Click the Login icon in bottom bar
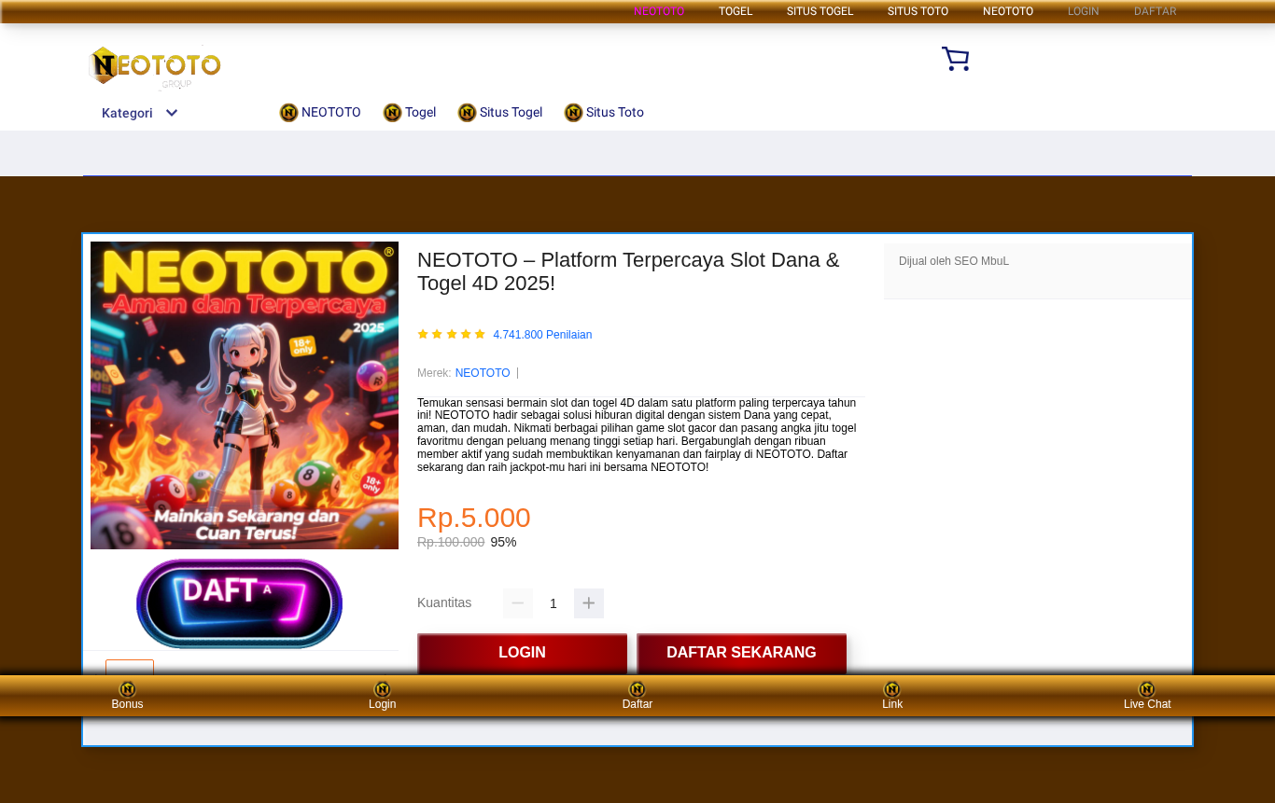The image size is (1275, 803). (x=383, y=689)
